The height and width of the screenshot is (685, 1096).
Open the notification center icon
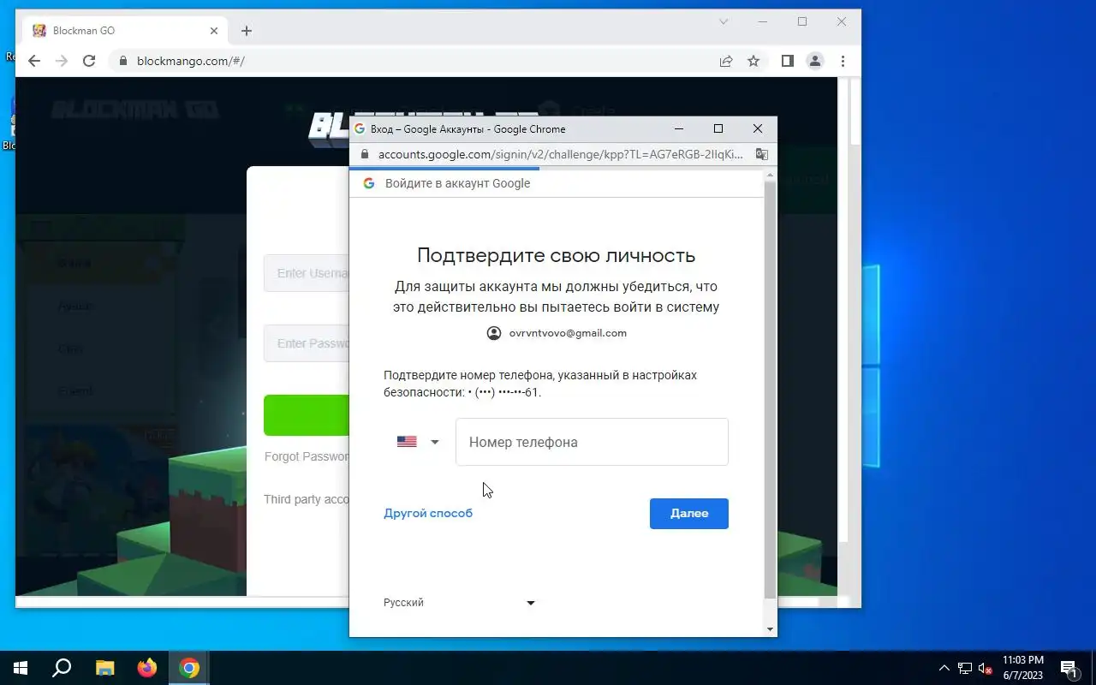point(1069,668)
